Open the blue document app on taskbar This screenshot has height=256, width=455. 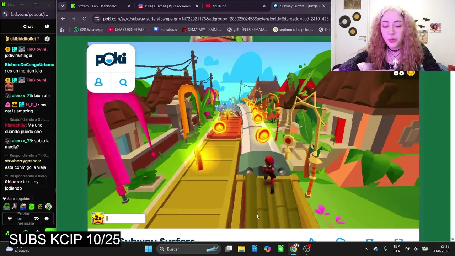[255, 249]
